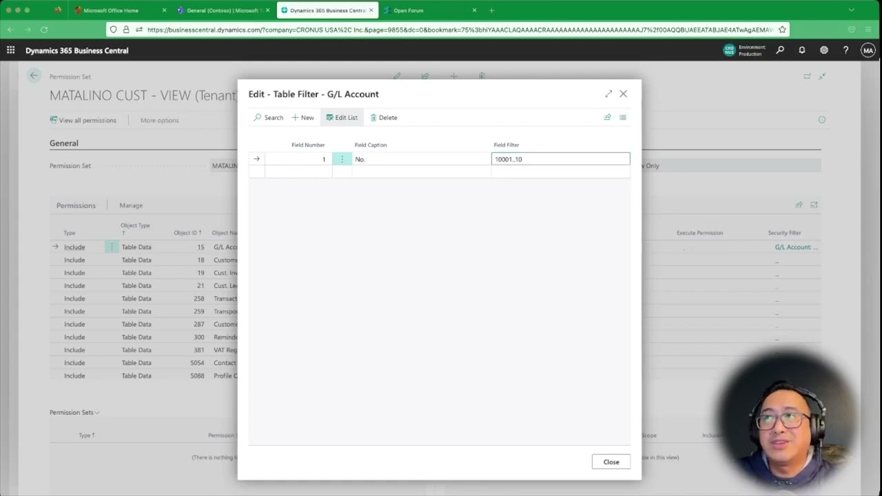
Task: Sort by Object ID column header
Action: click(x=188, y=233)
